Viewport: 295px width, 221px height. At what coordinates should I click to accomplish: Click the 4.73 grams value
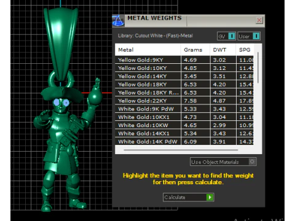(190, 117)
